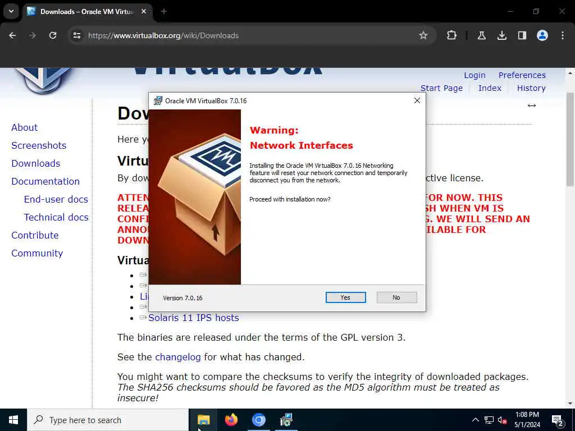Go to the Start Page link
This screenshot has width=575, height=431.
pyautogui.click(x=441, y=88)
